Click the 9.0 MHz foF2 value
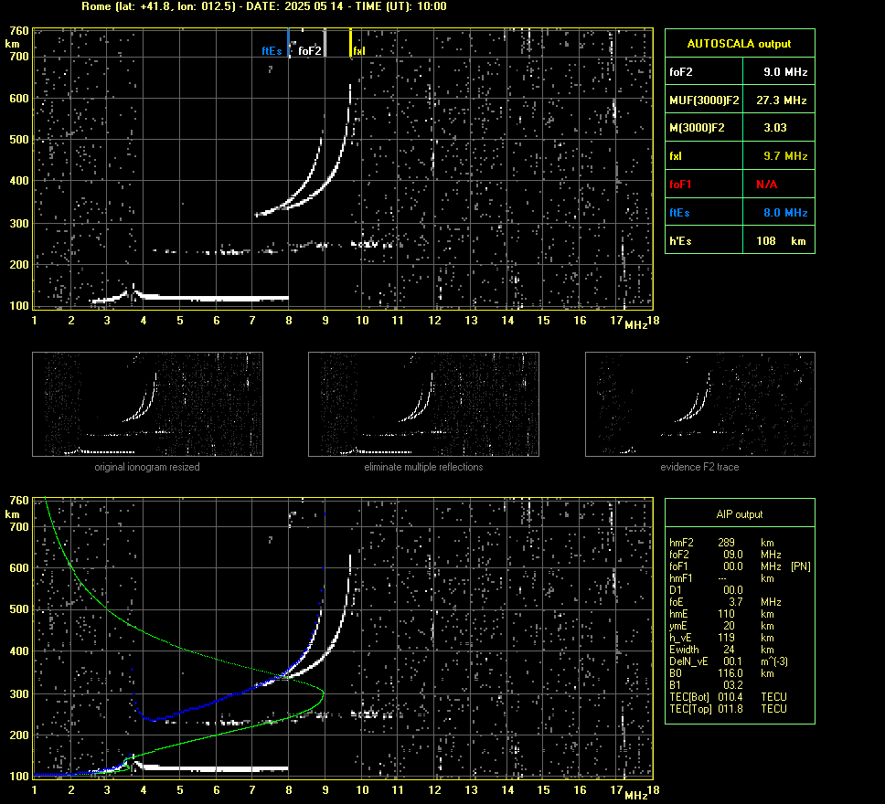 tap(785, 72)
